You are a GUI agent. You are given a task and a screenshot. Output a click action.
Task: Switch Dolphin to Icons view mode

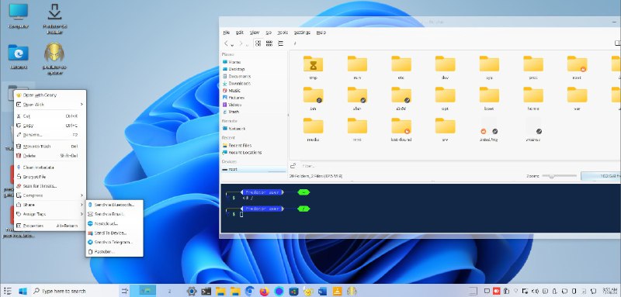pyautogui.click(x=258, y=43)
